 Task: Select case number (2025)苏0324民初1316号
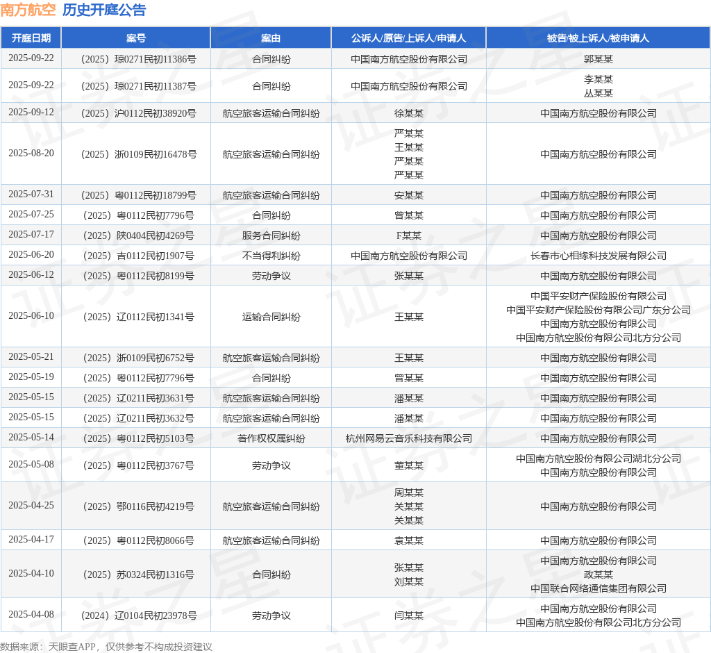click(x=138, y=575)
